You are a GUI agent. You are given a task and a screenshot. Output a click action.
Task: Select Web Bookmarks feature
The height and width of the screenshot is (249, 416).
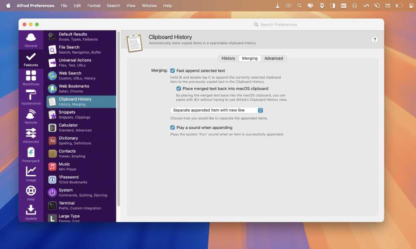point(81,89)
